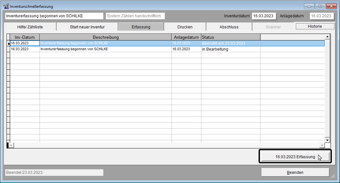340x183 pixels.
Task: Click the row selector arrow of first row
Action: (x=8, y=43)
